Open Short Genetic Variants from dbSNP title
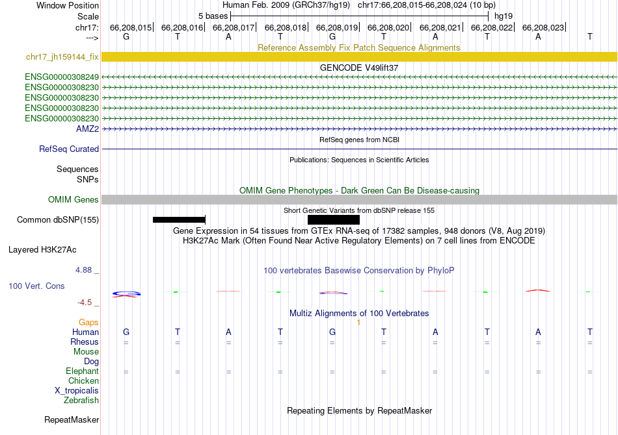 coord(359,211)
